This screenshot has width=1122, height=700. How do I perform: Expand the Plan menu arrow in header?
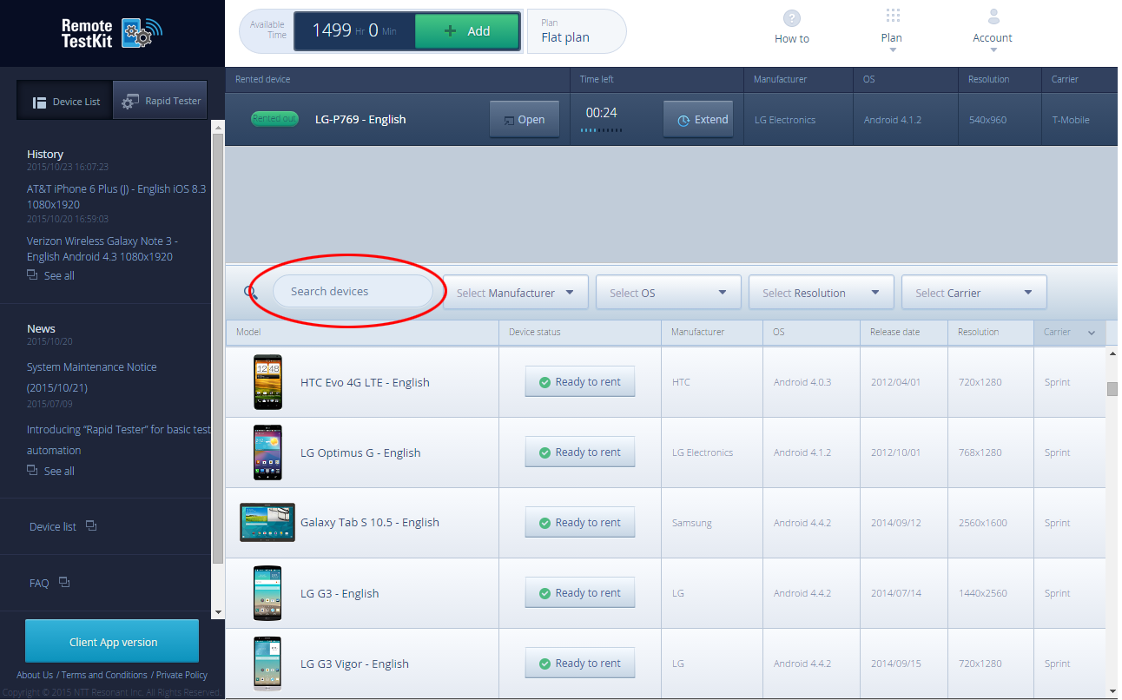(893, 50)
